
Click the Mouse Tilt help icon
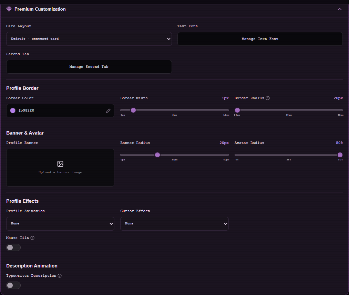click(32, 238)
